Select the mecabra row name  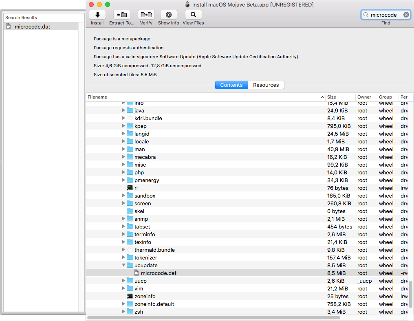(x=145, y=157)
